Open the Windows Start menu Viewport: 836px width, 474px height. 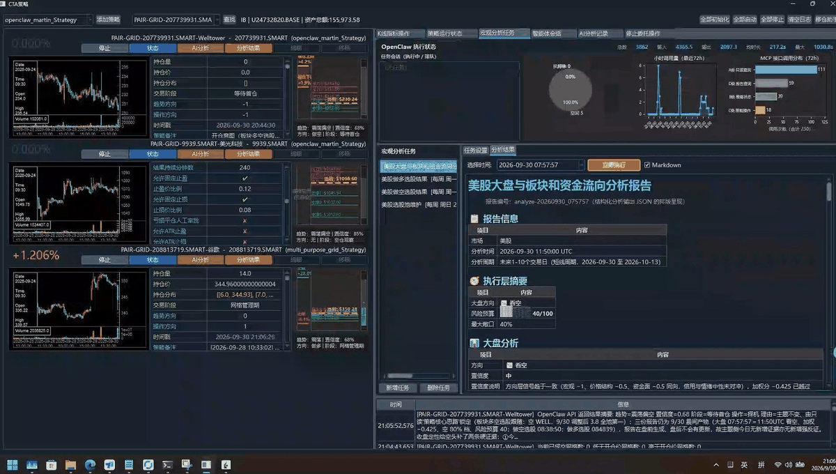(x=12, y=464)
